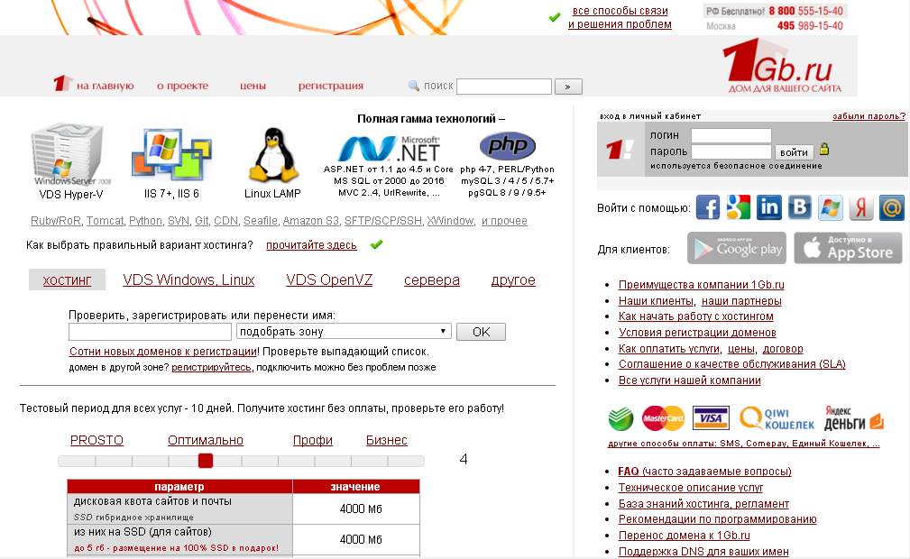The image size is (910, 559).
Task: Open the 'забыли пароль?' link
Action: [x=869, y=116]
